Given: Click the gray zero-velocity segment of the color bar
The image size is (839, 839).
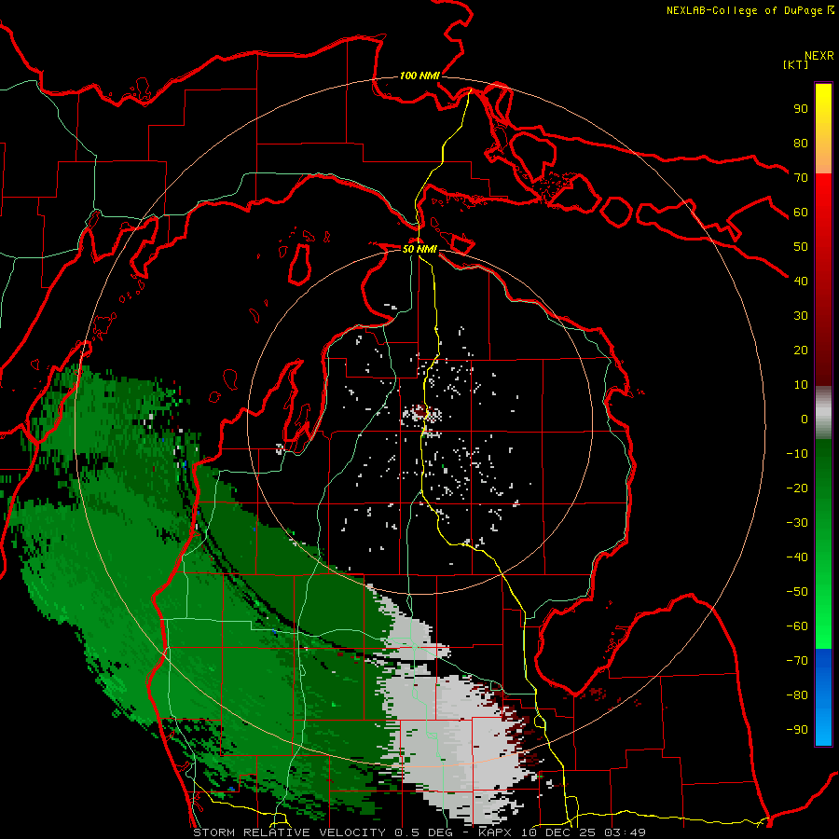Looking at the screenshot, I should [x=823, y=413].
